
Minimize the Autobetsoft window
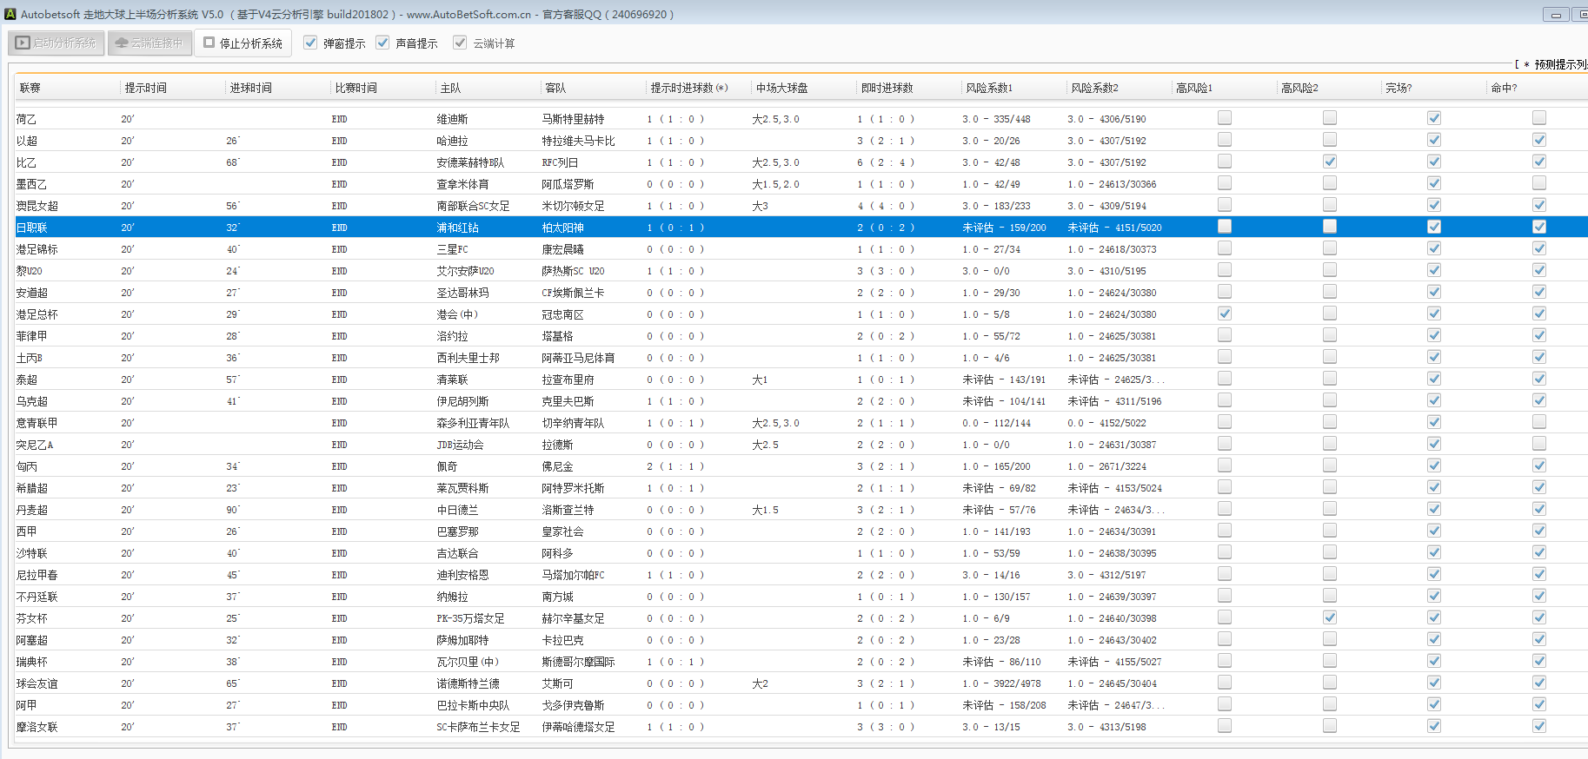click(x=1556, y=15)
